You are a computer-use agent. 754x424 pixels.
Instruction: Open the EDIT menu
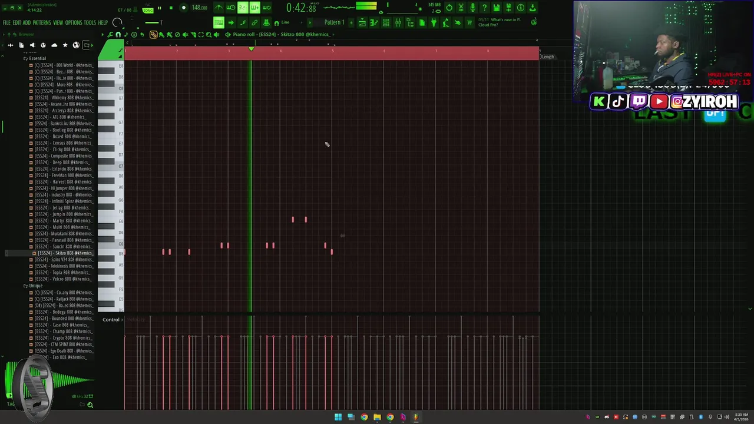[x=16, y=23]
